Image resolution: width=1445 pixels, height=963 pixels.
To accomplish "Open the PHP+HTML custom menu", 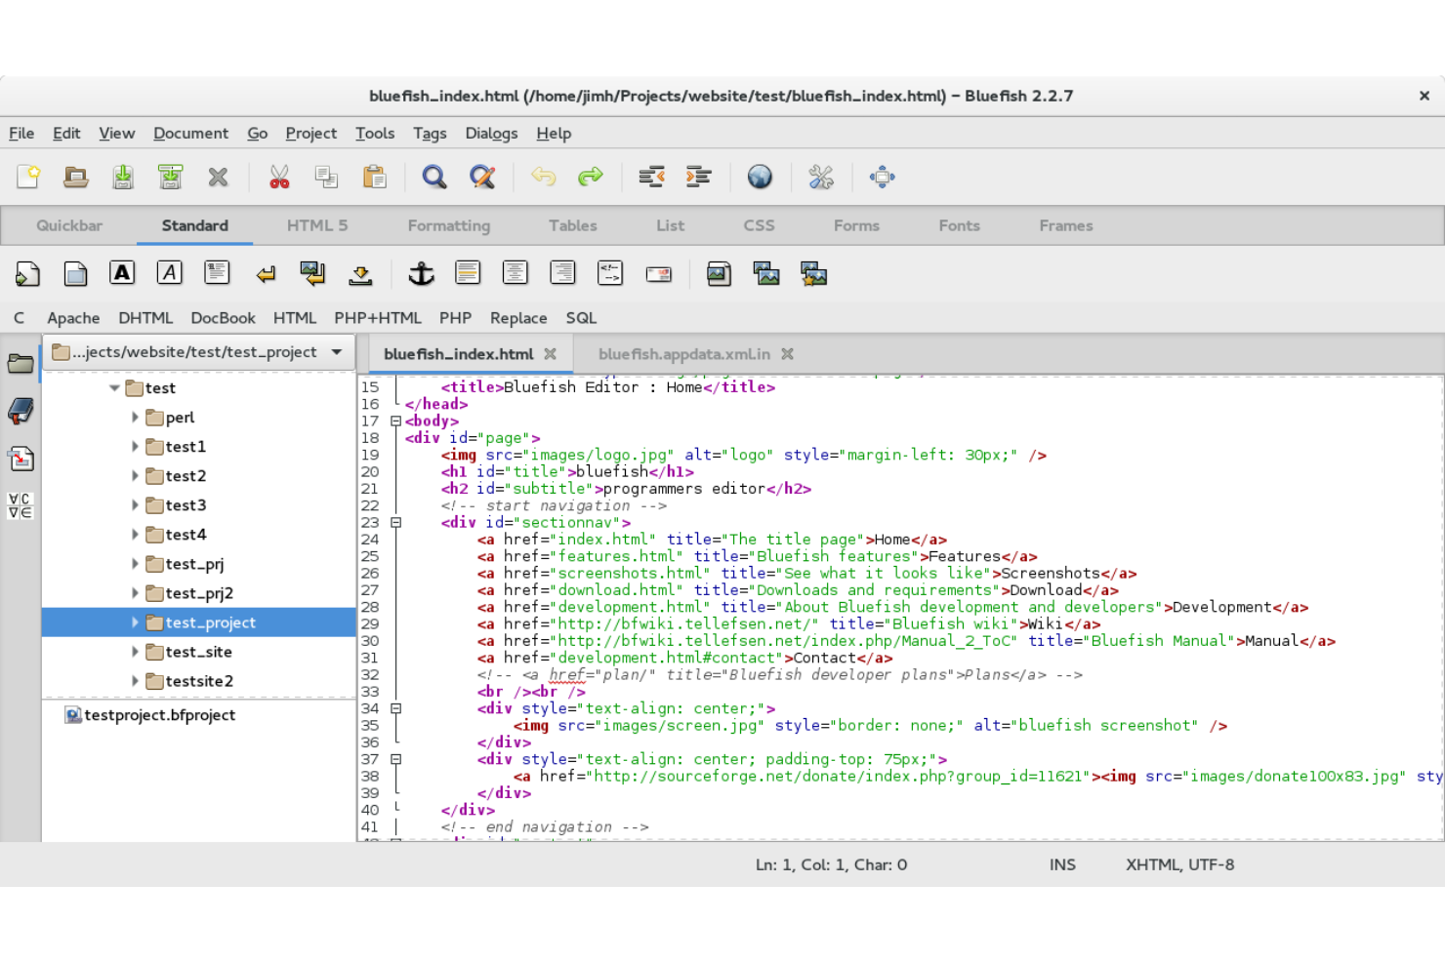I will [x=378, y=318].
